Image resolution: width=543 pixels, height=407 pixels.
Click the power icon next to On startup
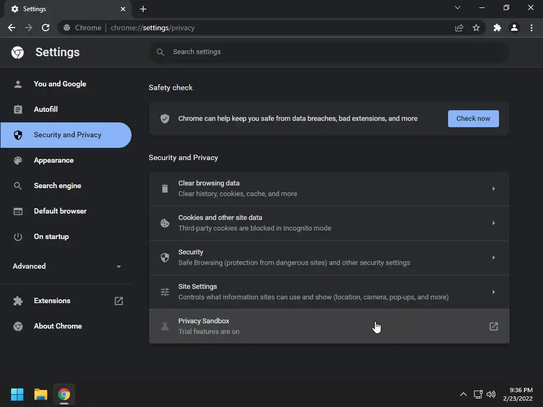coord(18,237)
